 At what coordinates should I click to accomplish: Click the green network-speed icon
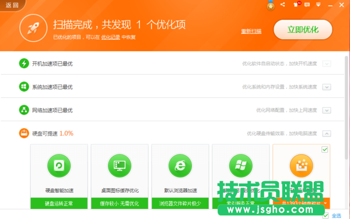24,110
